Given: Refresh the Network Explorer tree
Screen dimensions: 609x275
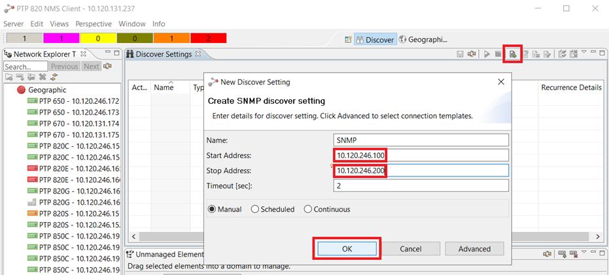Looking at the screenshot, I should tap(107, 67).
